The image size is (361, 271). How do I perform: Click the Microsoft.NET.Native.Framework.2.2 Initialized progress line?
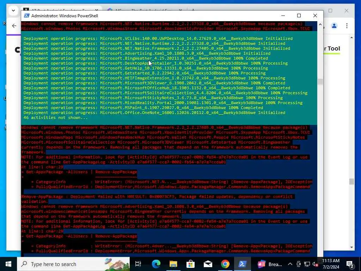(x=157, y=48)
